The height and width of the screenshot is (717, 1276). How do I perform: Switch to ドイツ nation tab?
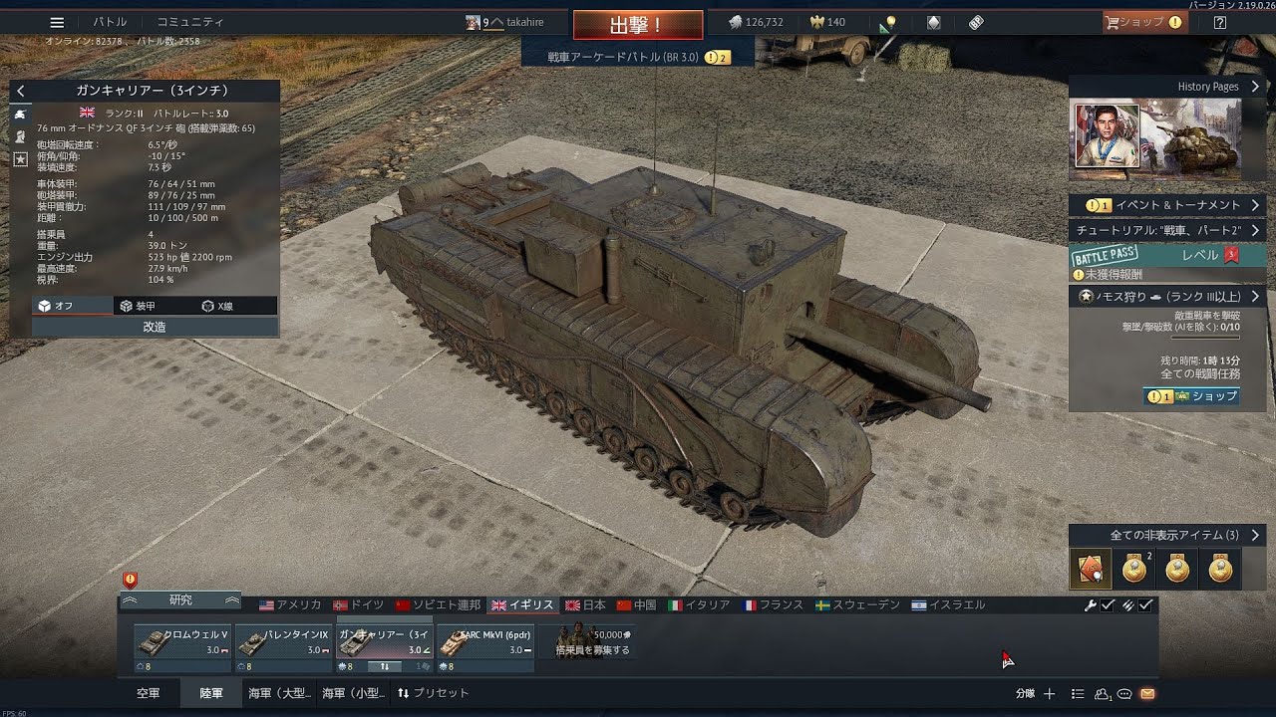tap(359, 604)
